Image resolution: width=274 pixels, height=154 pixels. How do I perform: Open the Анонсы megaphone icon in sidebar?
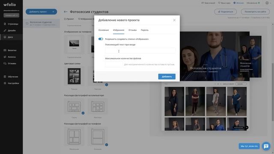click(5, 57)
